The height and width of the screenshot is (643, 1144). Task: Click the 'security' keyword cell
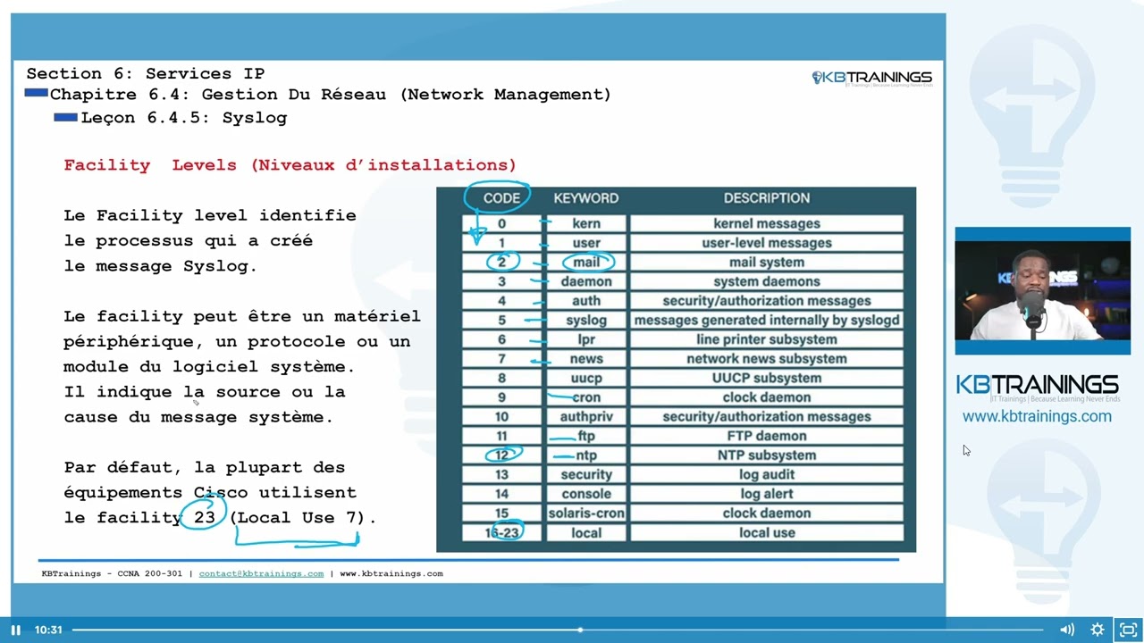pos(586,474)
